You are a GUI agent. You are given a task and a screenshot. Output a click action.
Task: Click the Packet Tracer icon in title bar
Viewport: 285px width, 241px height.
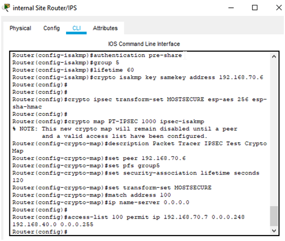click(6, 8)
